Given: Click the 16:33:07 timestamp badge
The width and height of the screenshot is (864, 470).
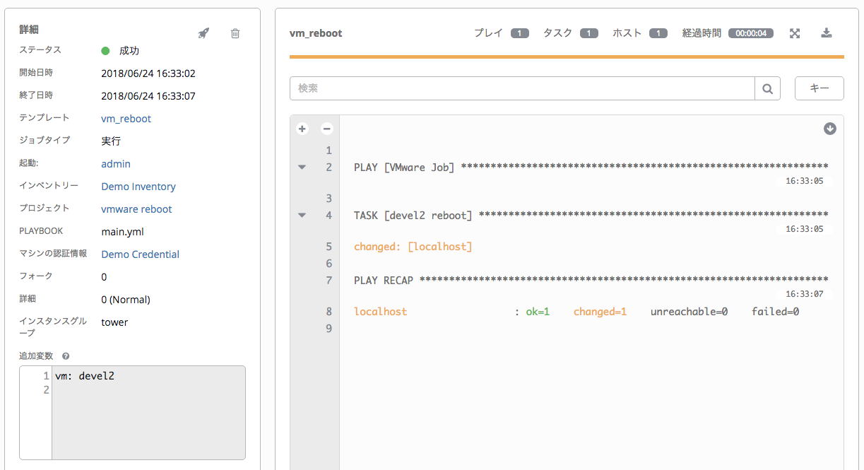Looking at the screenshot, I should [805, 294].
